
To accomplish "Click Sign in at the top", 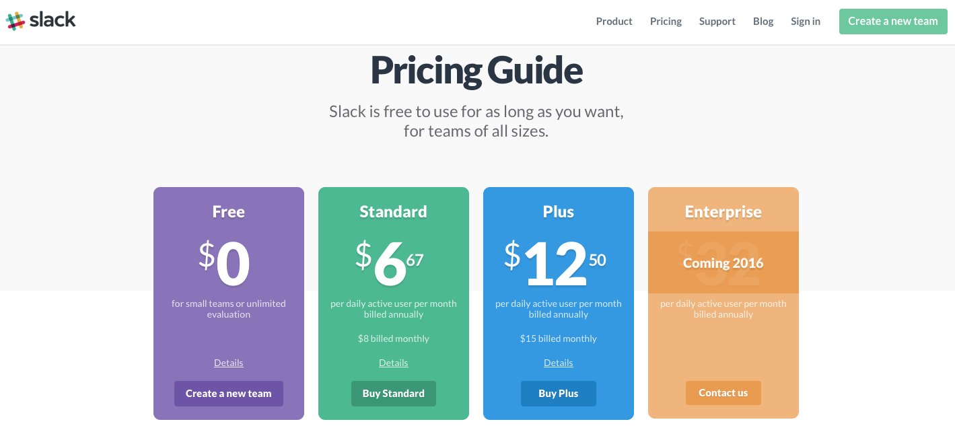I will tap(806, 22).
